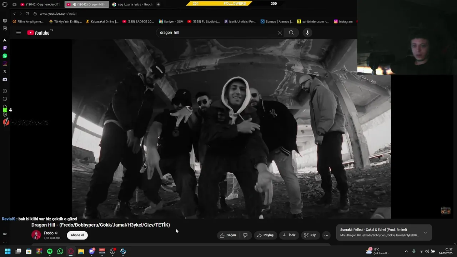
Task: Open volume control in system tray
Action: tap(427, 251)
